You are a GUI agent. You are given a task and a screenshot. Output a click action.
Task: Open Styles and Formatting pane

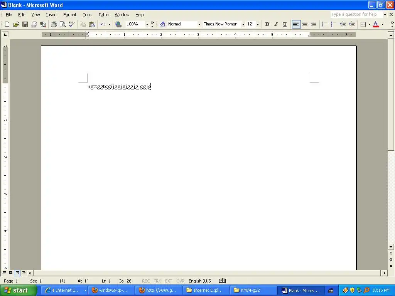tap(162, 24)
